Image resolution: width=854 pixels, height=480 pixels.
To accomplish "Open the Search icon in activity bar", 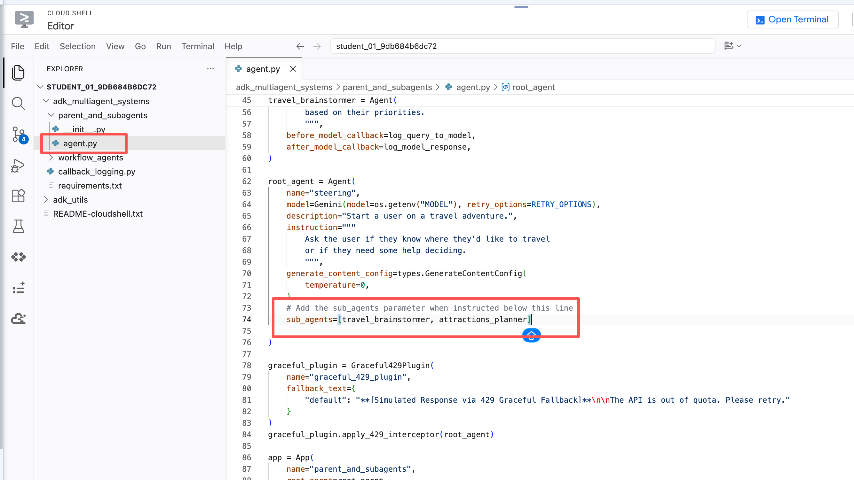I will (18, 104).
